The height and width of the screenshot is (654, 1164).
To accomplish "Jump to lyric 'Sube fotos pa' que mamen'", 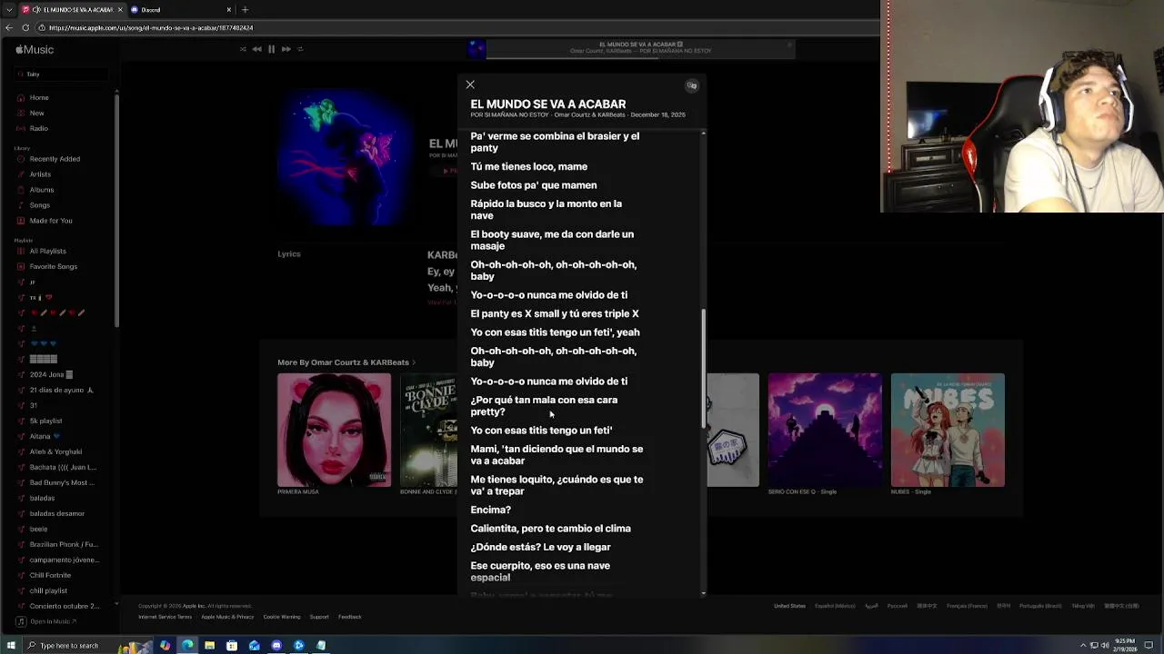I will click(x=534, y=185).
